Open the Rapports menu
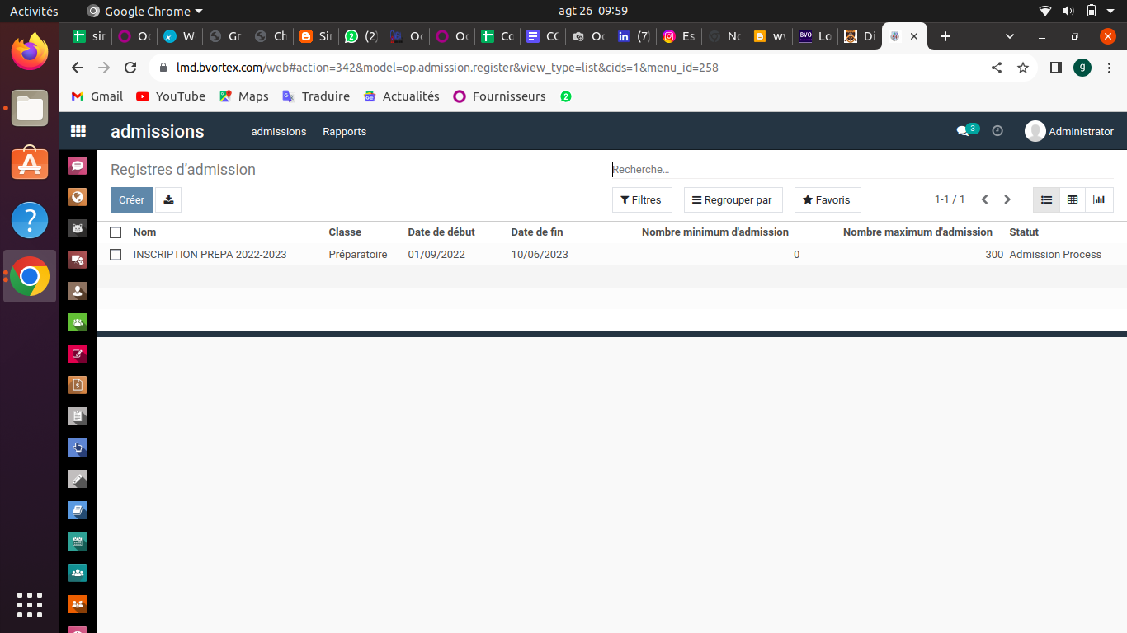Viewport: 1127px width, 633px height. tap(344, 132)
